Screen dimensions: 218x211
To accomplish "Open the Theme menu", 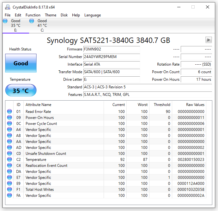I will [x=51, y=15].
